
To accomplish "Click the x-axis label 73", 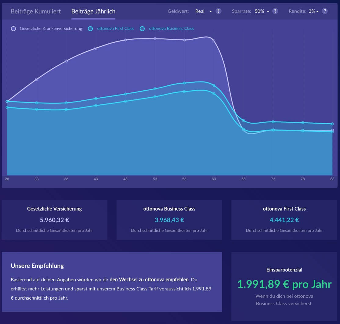I will point(273,179).
